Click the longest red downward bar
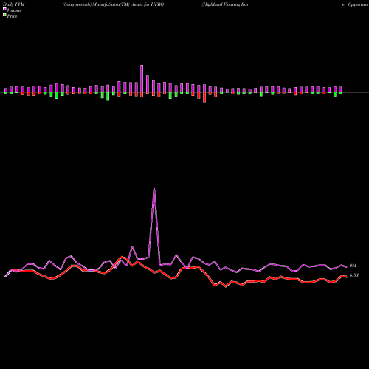This screenshot has width=369, height=369. pos(204,97)
